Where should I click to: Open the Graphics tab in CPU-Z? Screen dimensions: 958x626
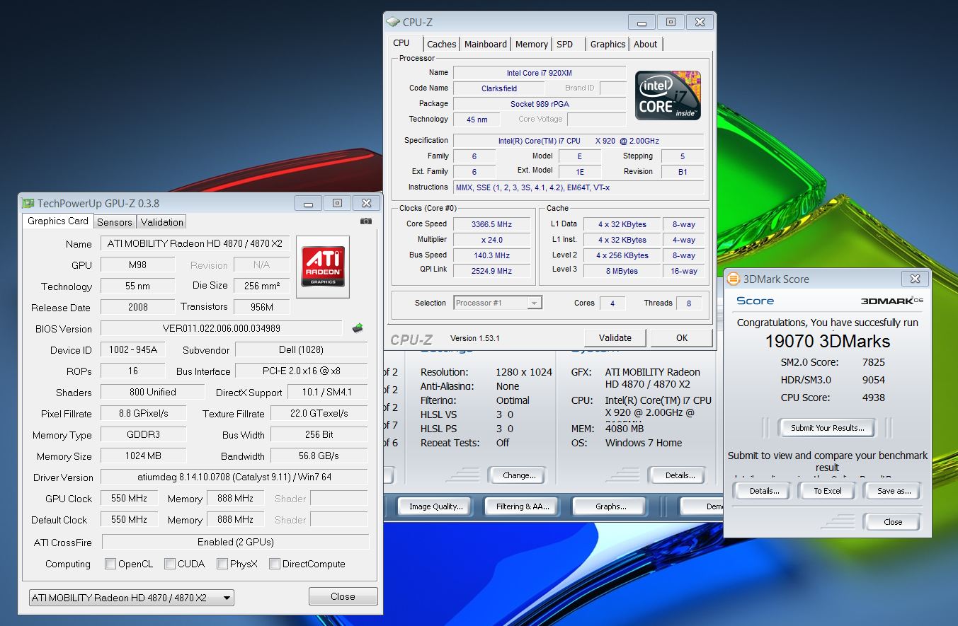click(608, 44)
